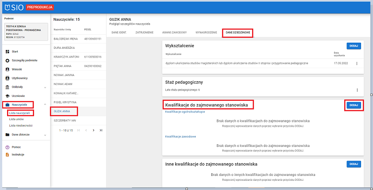This screenshot has width=373, height=190.
Task: Collapse the Nauczyciele menu section
Action: coord(45,105)
